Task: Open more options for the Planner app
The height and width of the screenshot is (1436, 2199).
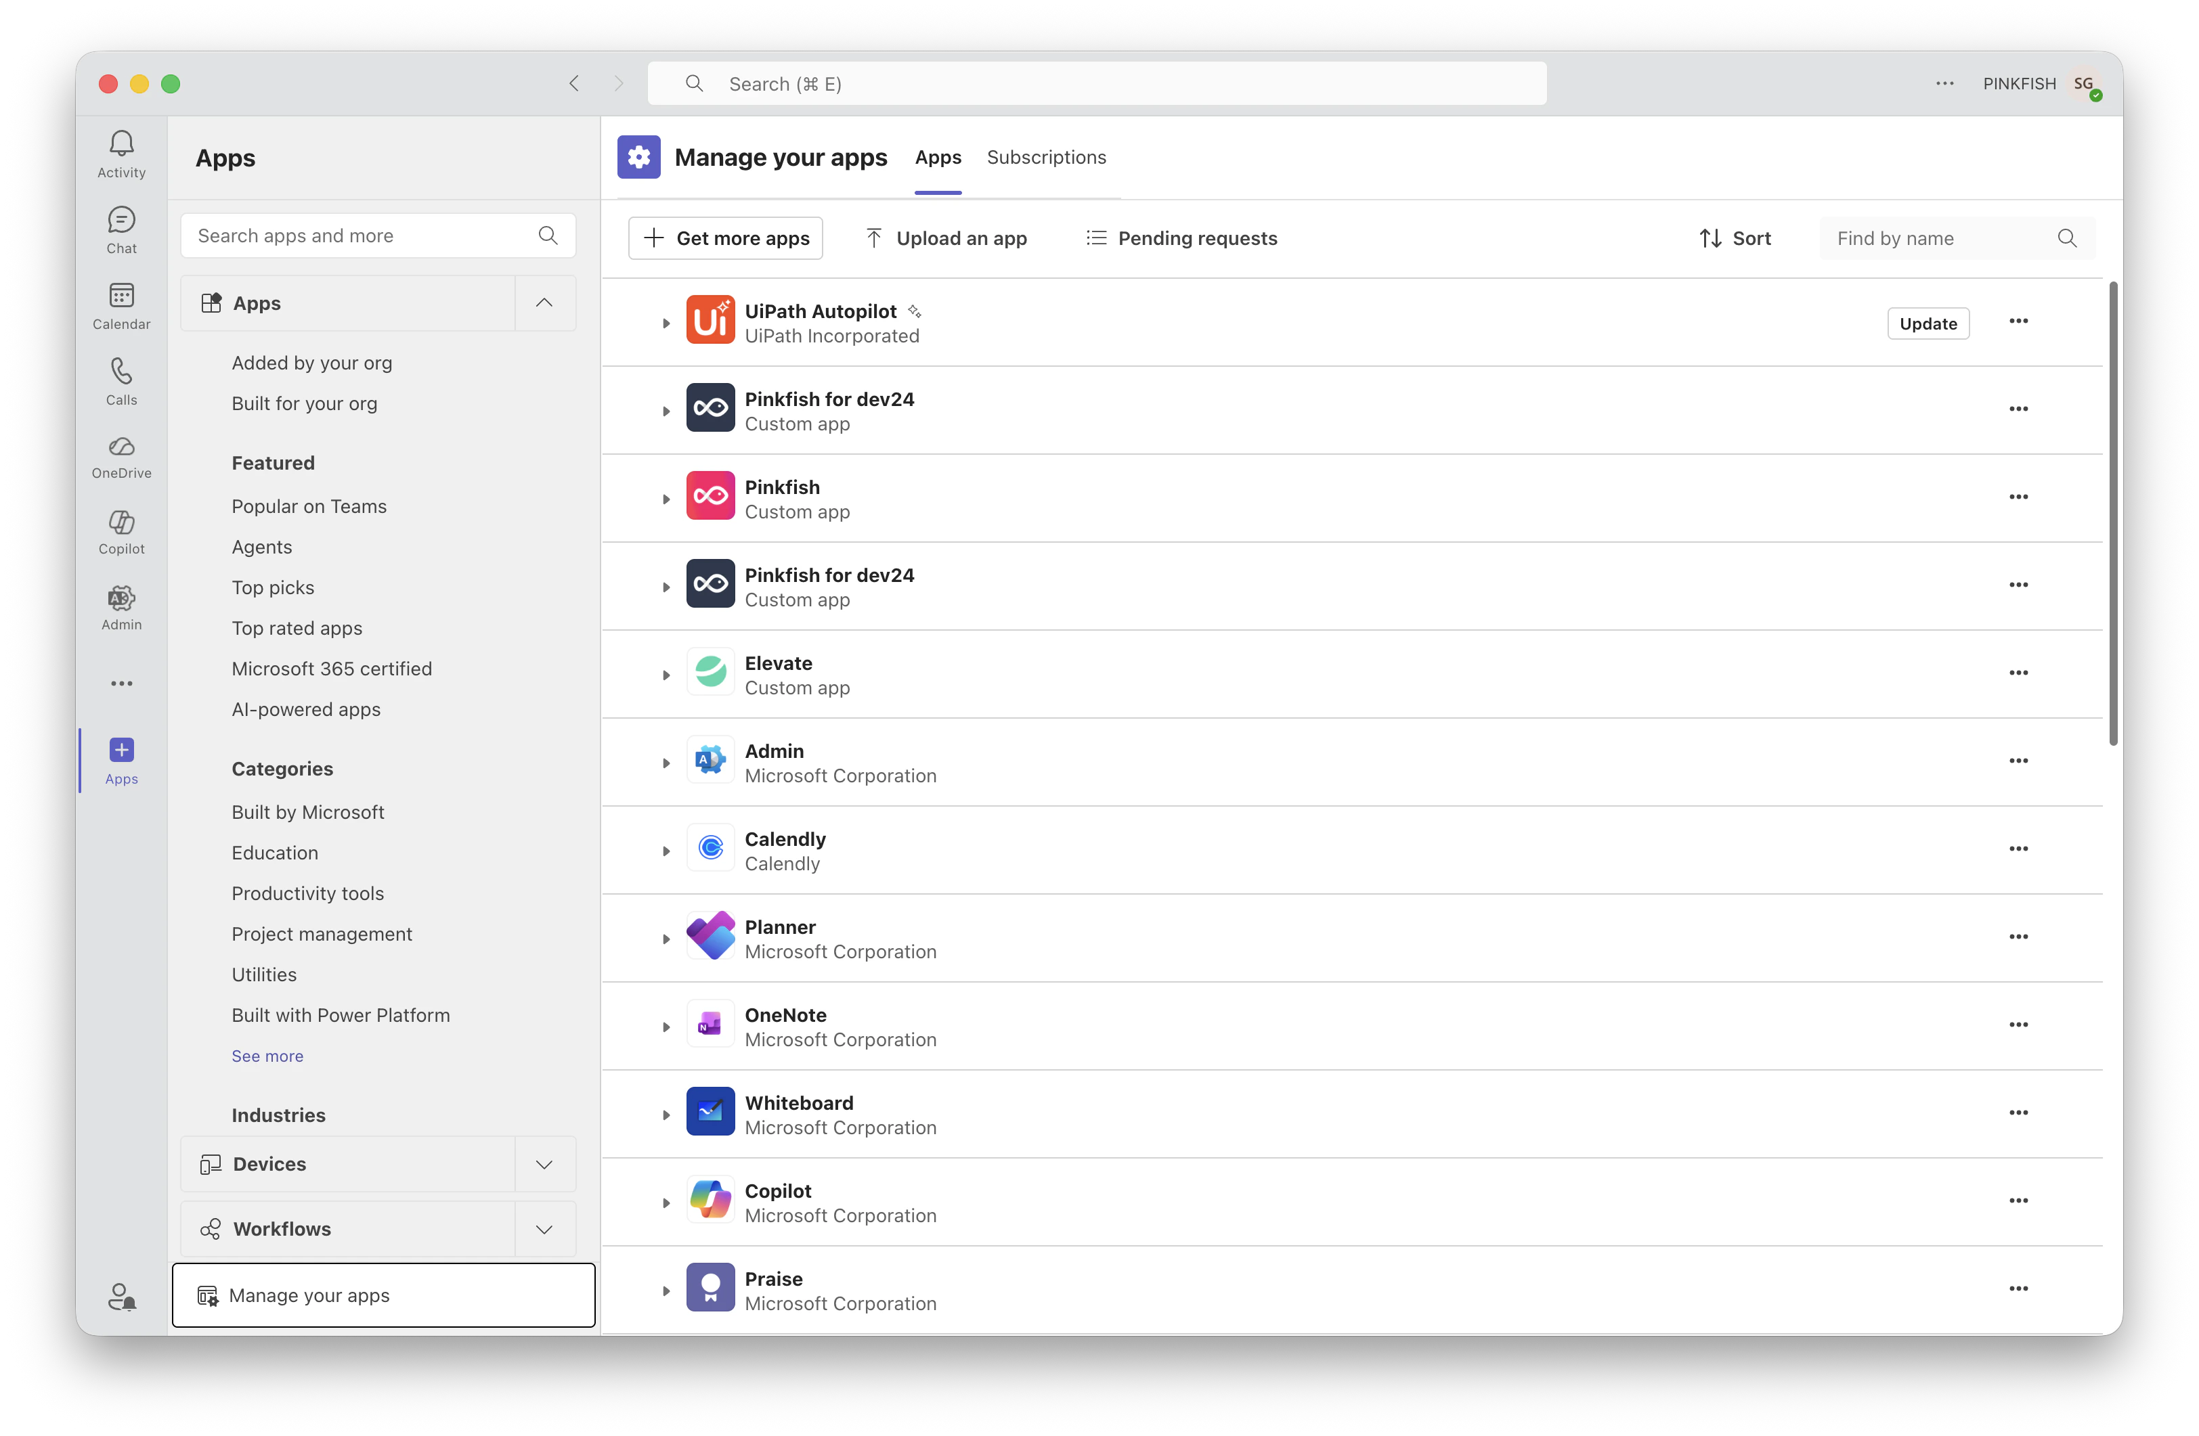Action: [2019, 937]
